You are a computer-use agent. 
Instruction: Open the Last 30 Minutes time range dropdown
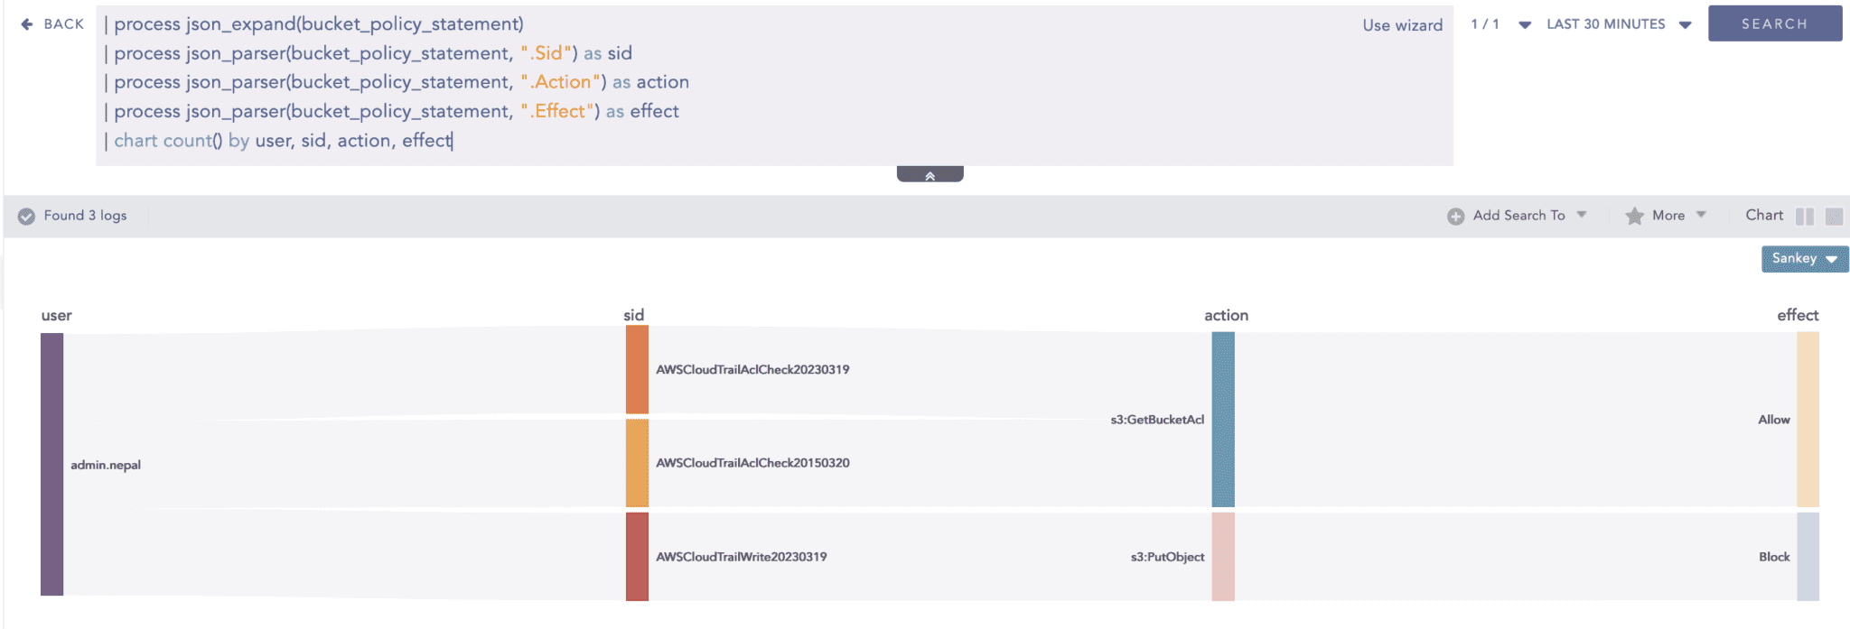pos(1618,24)
